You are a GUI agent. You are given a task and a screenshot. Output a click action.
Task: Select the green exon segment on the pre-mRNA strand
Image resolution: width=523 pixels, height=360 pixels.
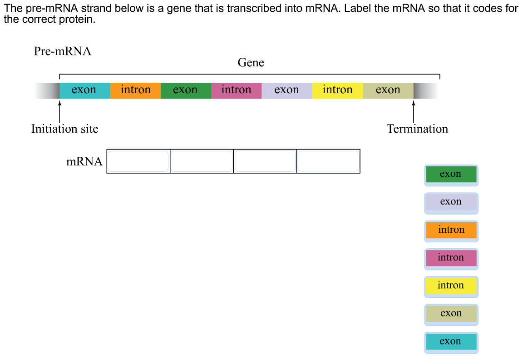[186, 90]
